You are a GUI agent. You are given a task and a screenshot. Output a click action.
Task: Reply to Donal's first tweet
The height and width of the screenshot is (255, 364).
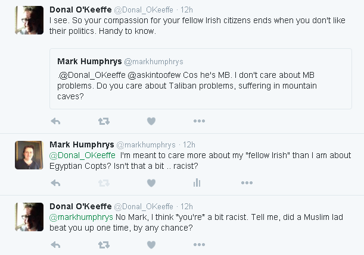point(55,121)
